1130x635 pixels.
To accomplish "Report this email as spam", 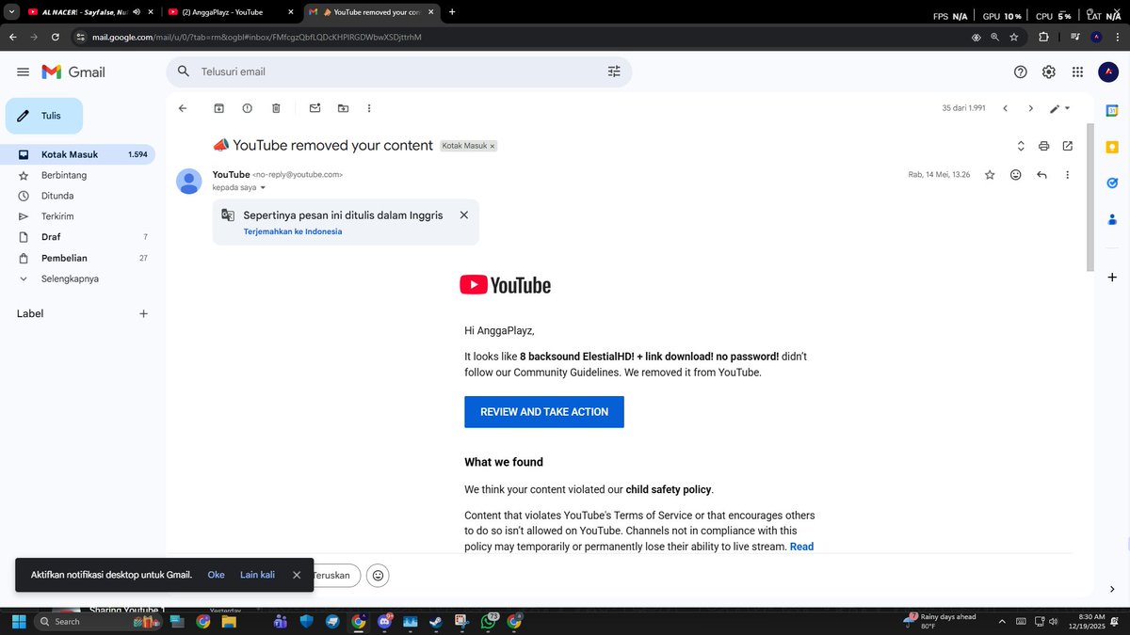I will (247, 108).
